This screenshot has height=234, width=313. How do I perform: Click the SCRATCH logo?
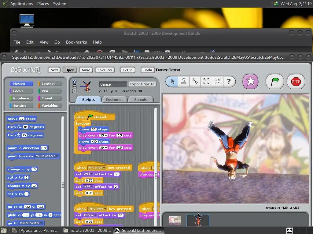click(26, 70)
